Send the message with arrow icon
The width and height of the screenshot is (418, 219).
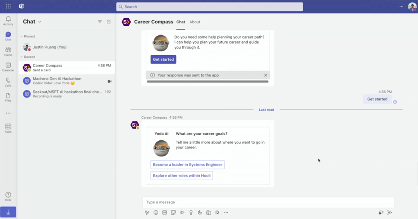pyautogui.click(x=390, y=213)
